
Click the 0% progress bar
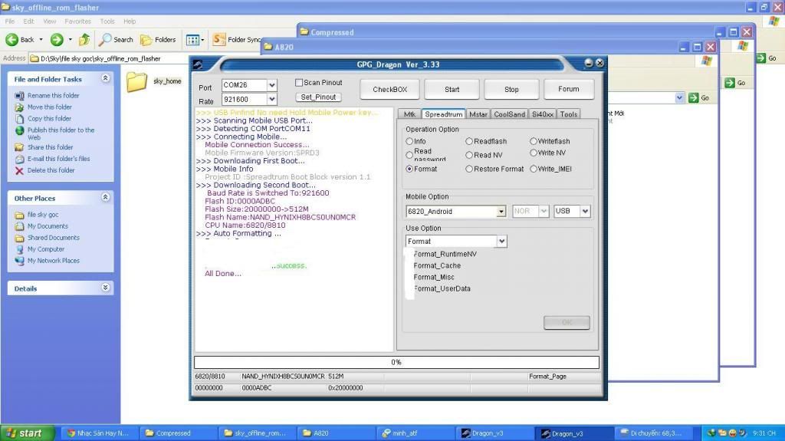click(x=396, y=362)
